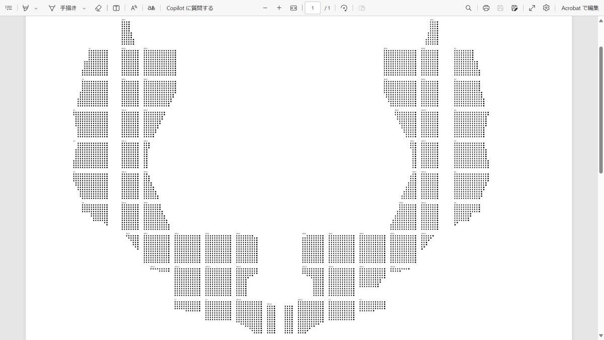Image resolution: width=604 pixels, height=340 pixels.
Task: Zoom out with the minus button
Action: (x=265, y=8)
